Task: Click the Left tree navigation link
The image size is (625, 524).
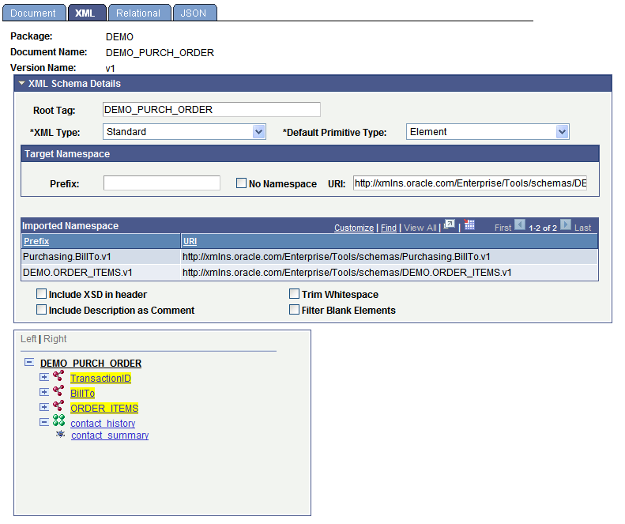Action: click(x=28, y=339)
